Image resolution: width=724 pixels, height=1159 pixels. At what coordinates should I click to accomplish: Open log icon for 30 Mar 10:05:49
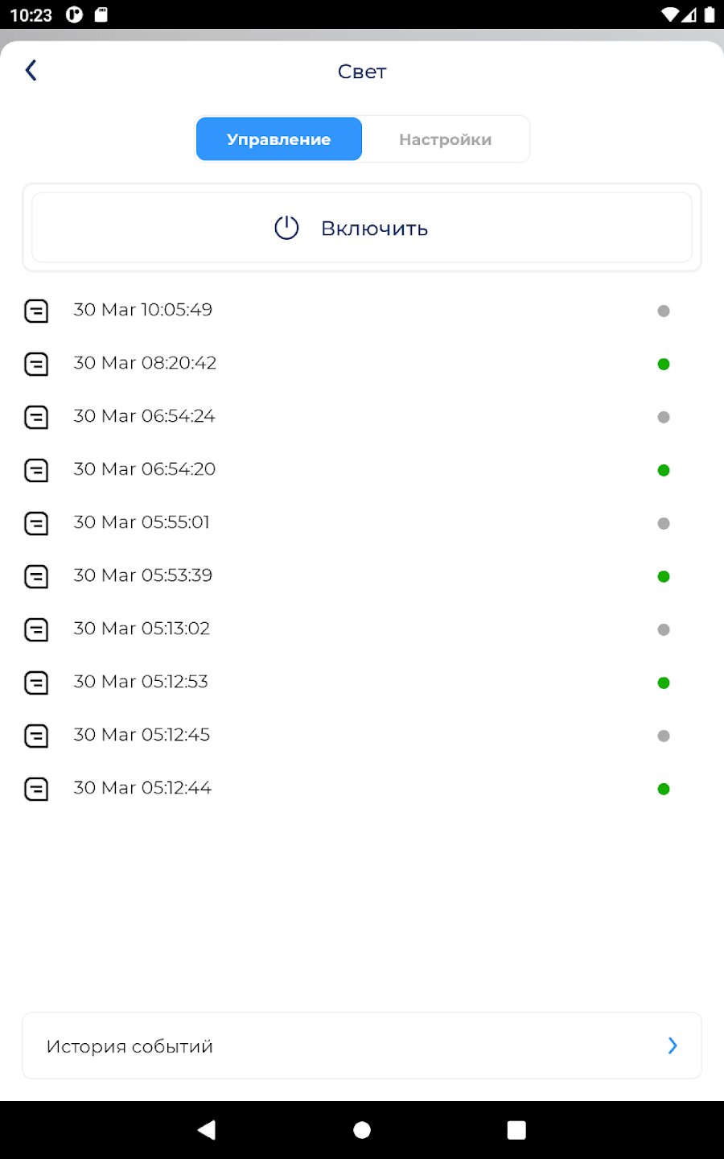(x=36, y=311)
